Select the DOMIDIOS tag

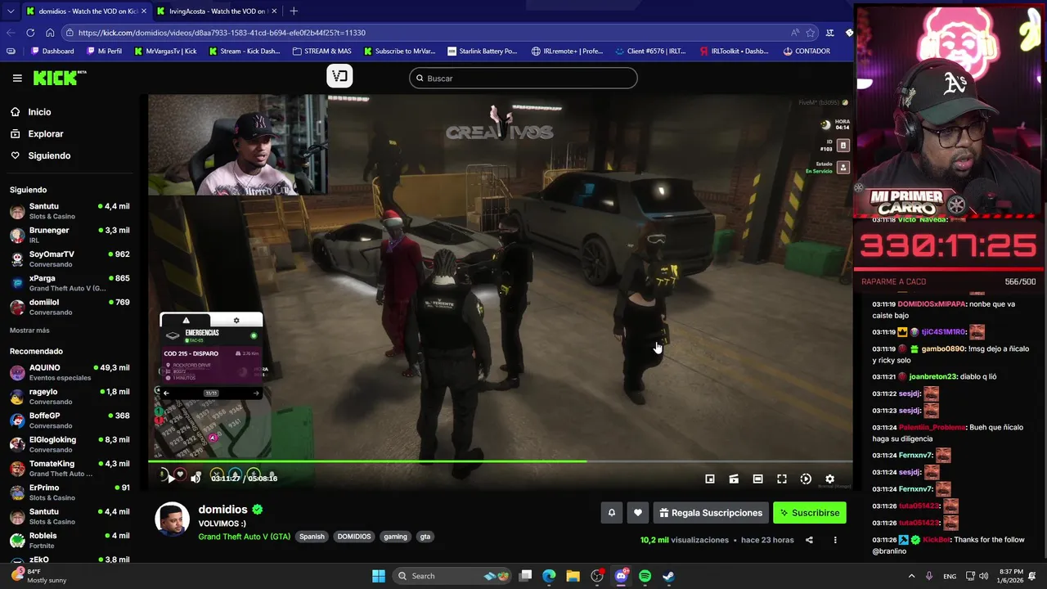(354, 537)
